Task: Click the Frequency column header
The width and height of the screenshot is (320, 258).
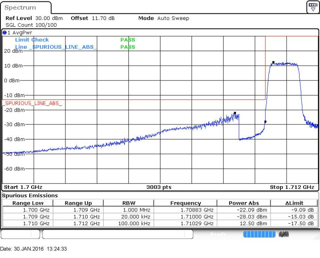Action: coord(185,203)
